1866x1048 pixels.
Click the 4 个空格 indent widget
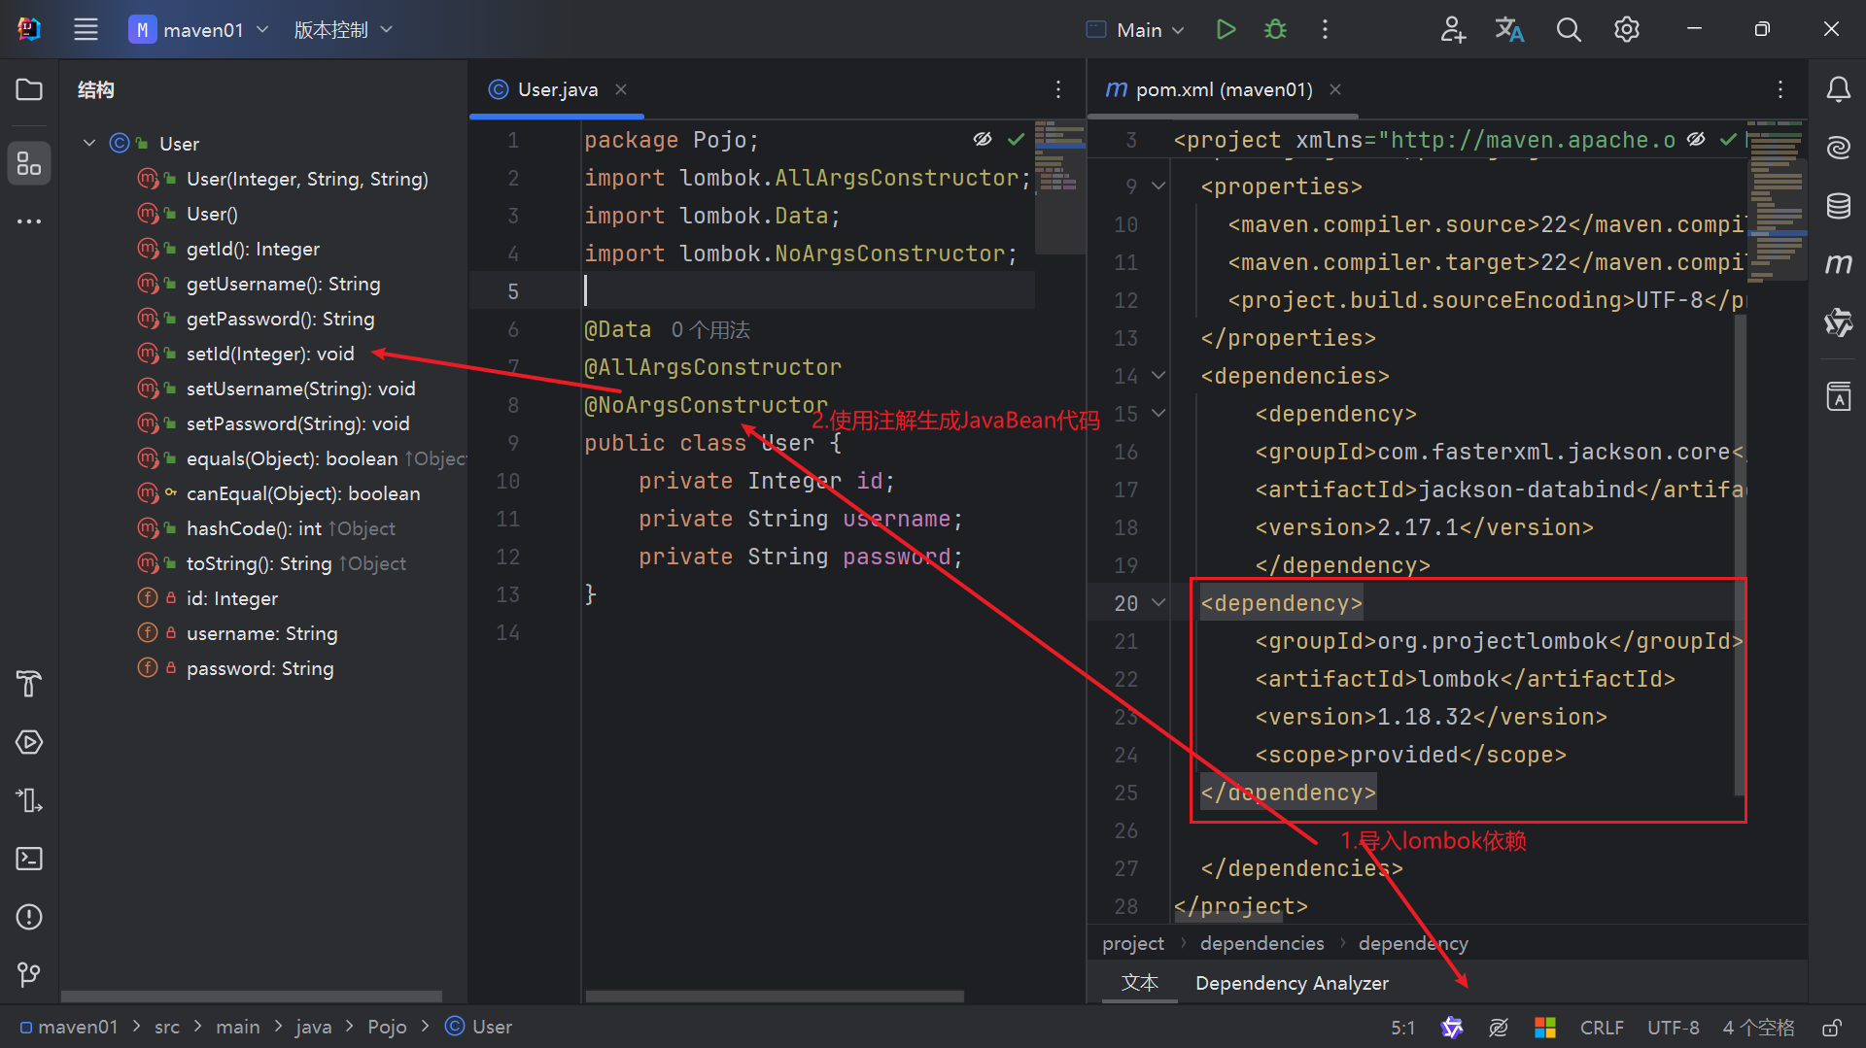pos(1758,1027)
